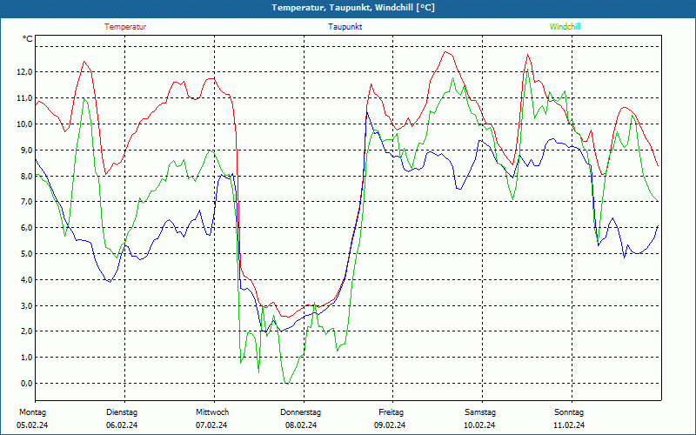Click the 10.02.24 date label
This screenshot has height=435, width=696.
tap(479, 425)
